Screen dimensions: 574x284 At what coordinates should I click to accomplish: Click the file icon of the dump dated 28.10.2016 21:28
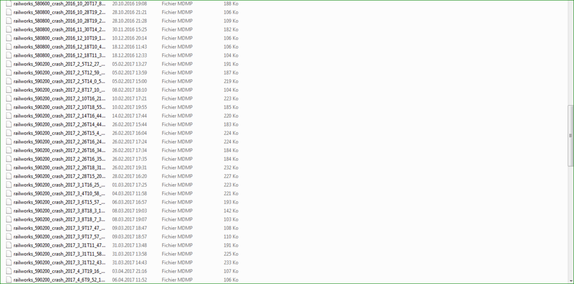coord(9,21)
